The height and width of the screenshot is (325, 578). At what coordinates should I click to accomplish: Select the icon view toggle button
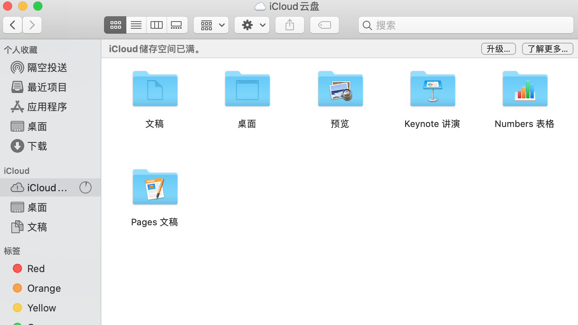tap(115, 25)
